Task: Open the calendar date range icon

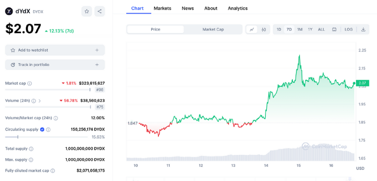Action: click(334, 29)
